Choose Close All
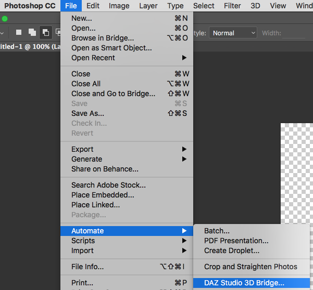The height and width of the screenshot is (290, 313). [x=127, y=84]
